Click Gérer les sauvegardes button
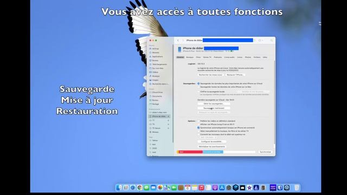The width and height of the screenshot is (347, 195). 214,103
